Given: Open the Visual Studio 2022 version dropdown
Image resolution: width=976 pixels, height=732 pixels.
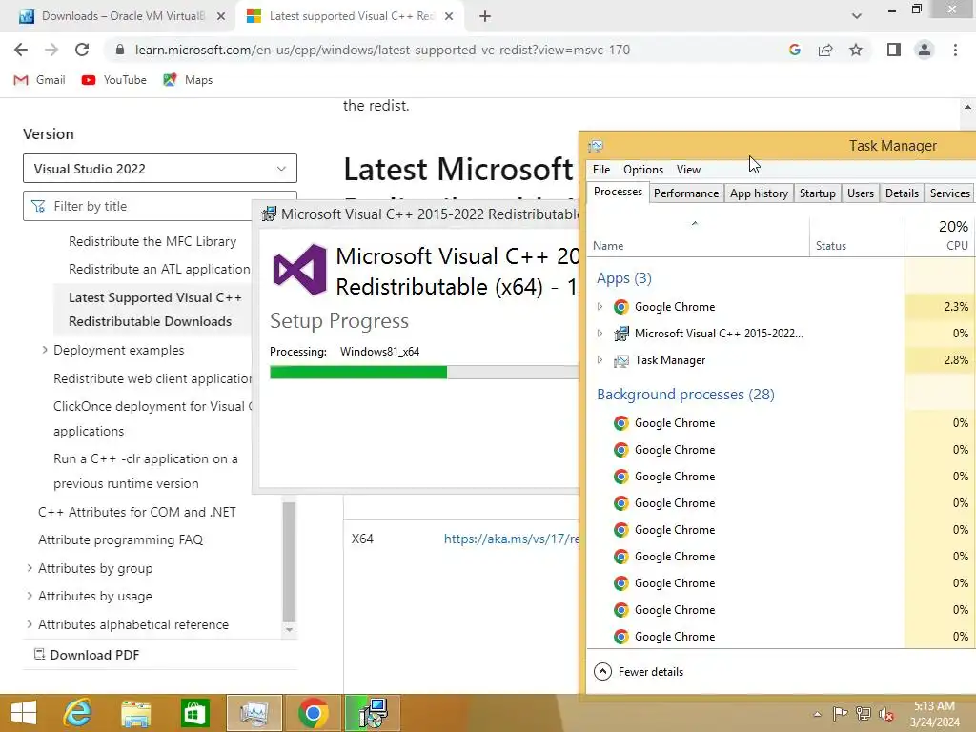Looking at the screenshot, I should (x=160, y=169).
